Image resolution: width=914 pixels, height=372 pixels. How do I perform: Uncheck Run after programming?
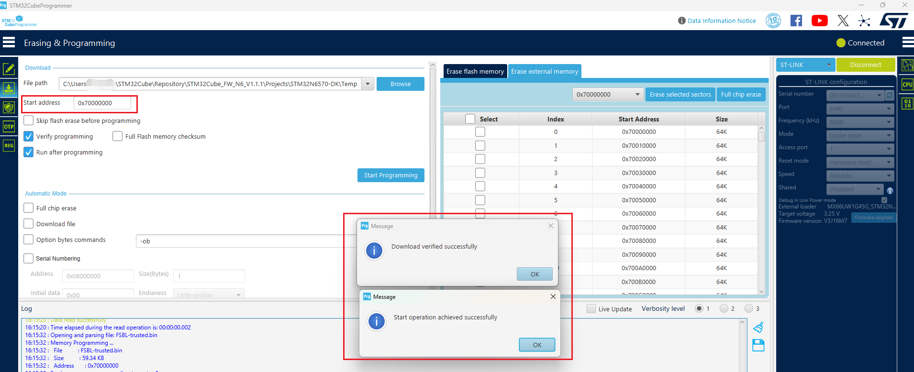(29, 152)
